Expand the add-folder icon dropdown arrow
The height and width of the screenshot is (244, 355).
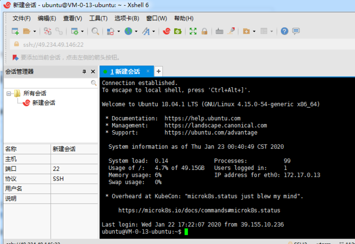(254, 31)
